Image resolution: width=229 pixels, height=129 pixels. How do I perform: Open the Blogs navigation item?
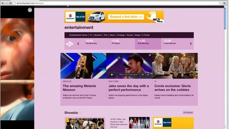(x=137, y=35)
